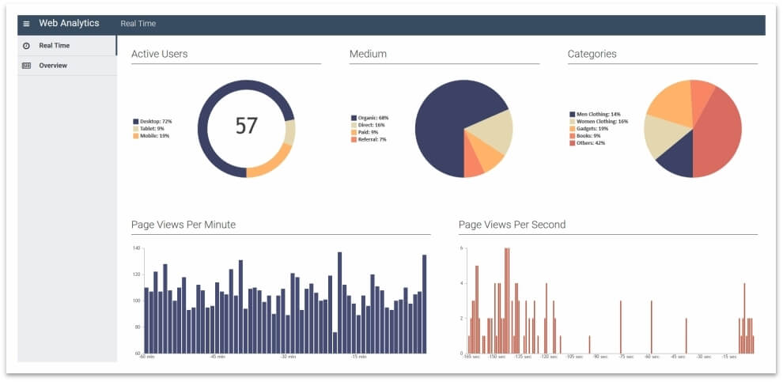Click the 'Gadgets: 19%' legend label

[x=592, y=128]
